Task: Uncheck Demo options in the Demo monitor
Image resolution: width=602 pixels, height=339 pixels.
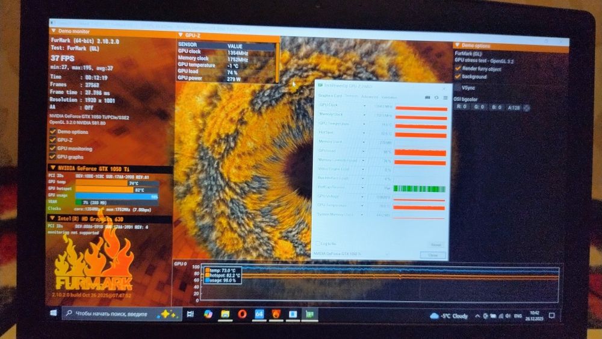Action: tap(52, 131)
